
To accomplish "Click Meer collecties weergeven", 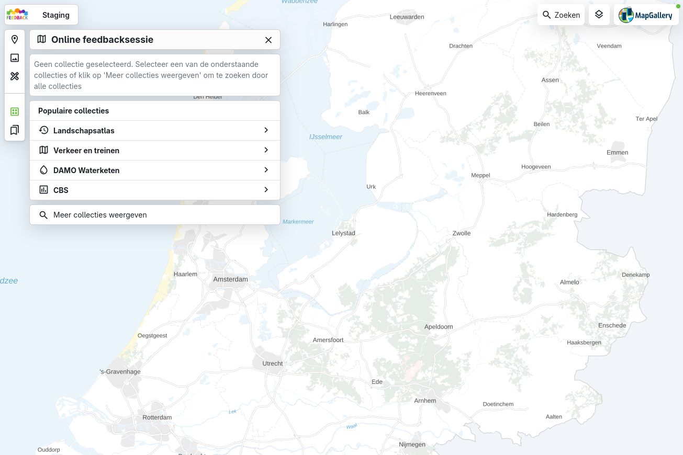I will coord(155,215).
